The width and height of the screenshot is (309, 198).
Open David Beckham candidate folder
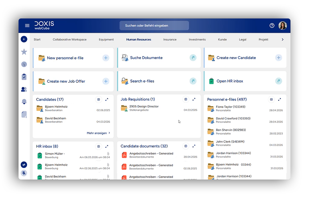tap(73, 120)
